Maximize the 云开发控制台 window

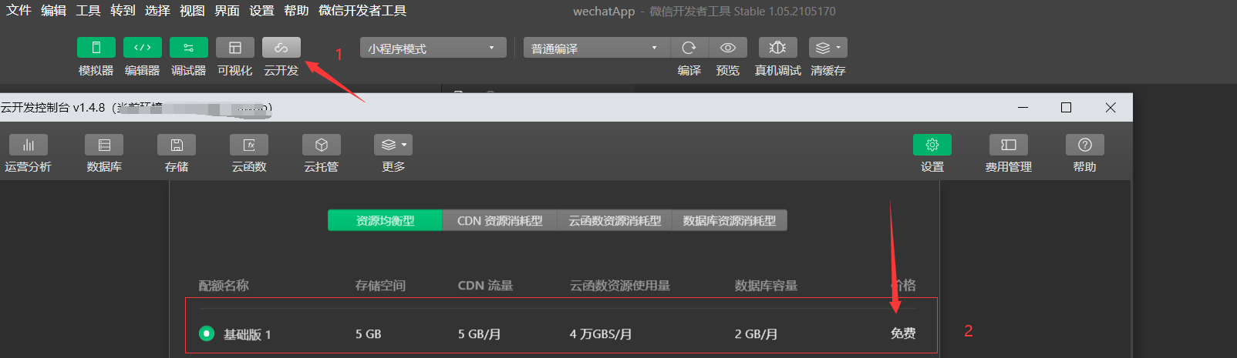(1067, 108)
